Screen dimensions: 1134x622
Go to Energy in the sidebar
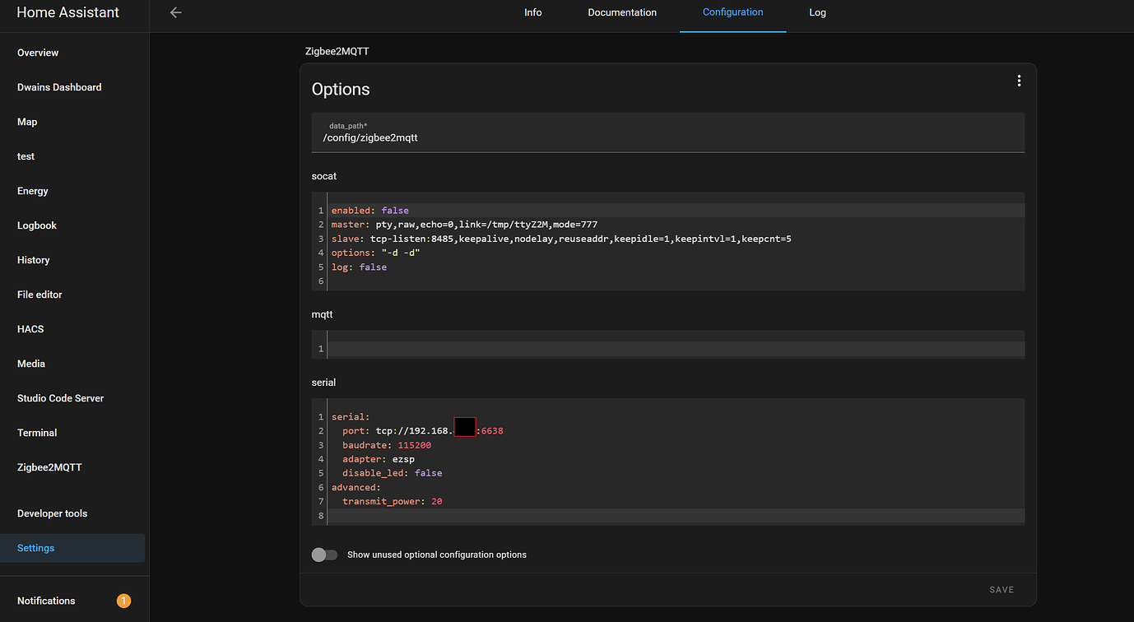[x=33, y=191]
